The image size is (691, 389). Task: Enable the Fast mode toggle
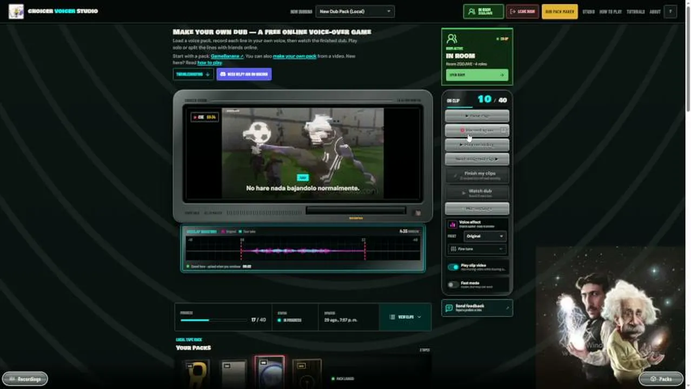(453, 284)
